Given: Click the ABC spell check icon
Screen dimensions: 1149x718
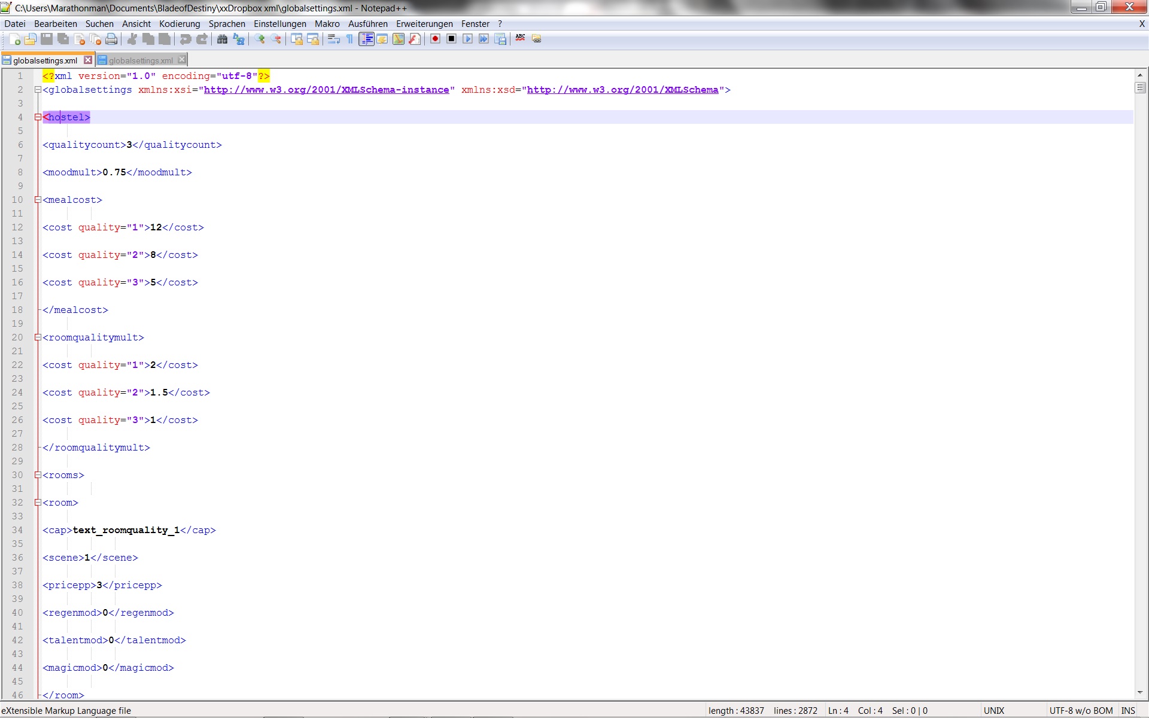Looking at the screenshot, I should pyautogui.click(x=521, y=38).
